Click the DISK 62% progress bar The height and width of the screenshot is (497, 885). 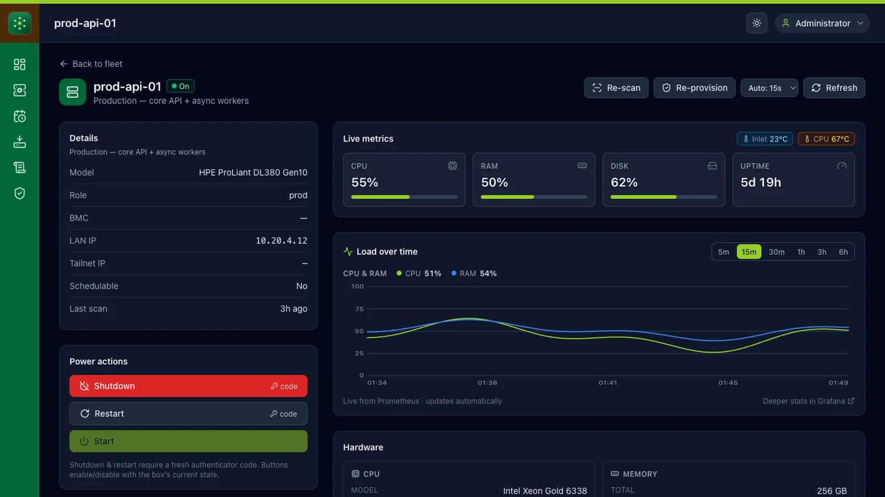(x=664, y=197)
